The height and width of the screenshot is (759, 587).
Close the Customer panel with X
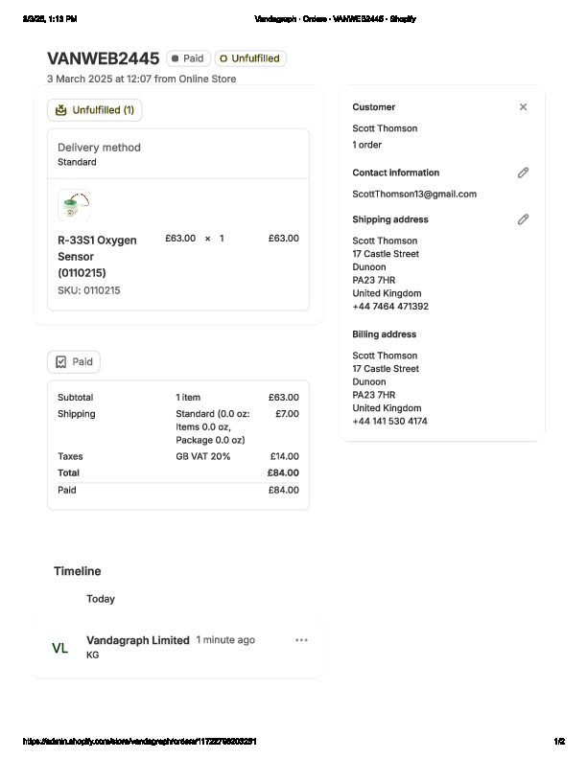[523, 107]
